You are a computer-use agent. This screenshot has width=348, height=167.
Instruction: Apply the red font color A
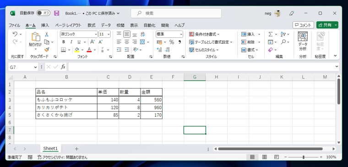(89, 50)
